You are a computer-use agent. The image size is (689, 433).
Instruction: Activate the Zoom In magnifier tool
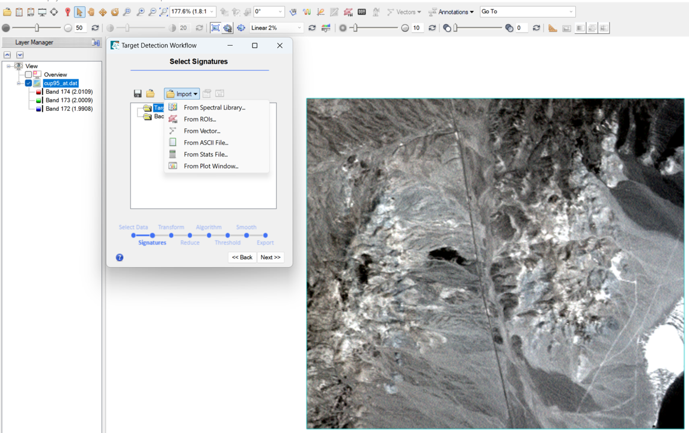point(141,12)
